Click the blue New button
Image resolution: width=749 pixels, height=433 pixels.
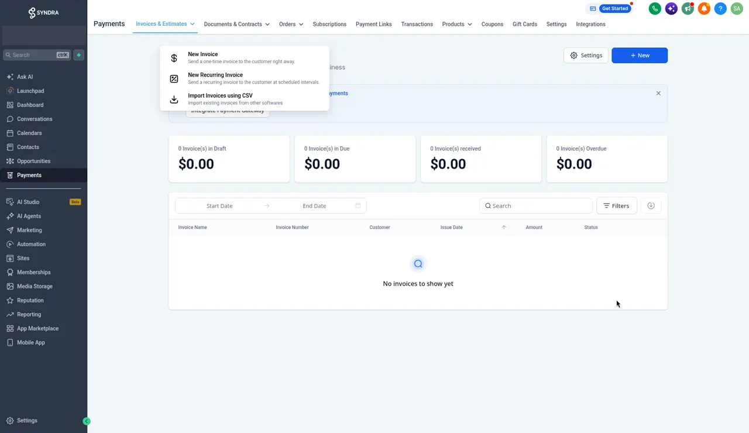640,55
